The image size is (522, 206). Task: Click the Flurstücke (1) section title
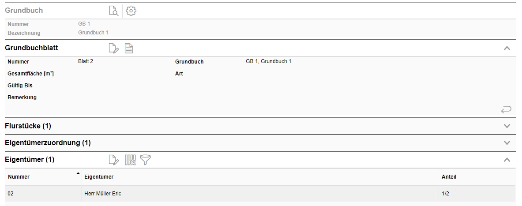[x=28, y=126]
